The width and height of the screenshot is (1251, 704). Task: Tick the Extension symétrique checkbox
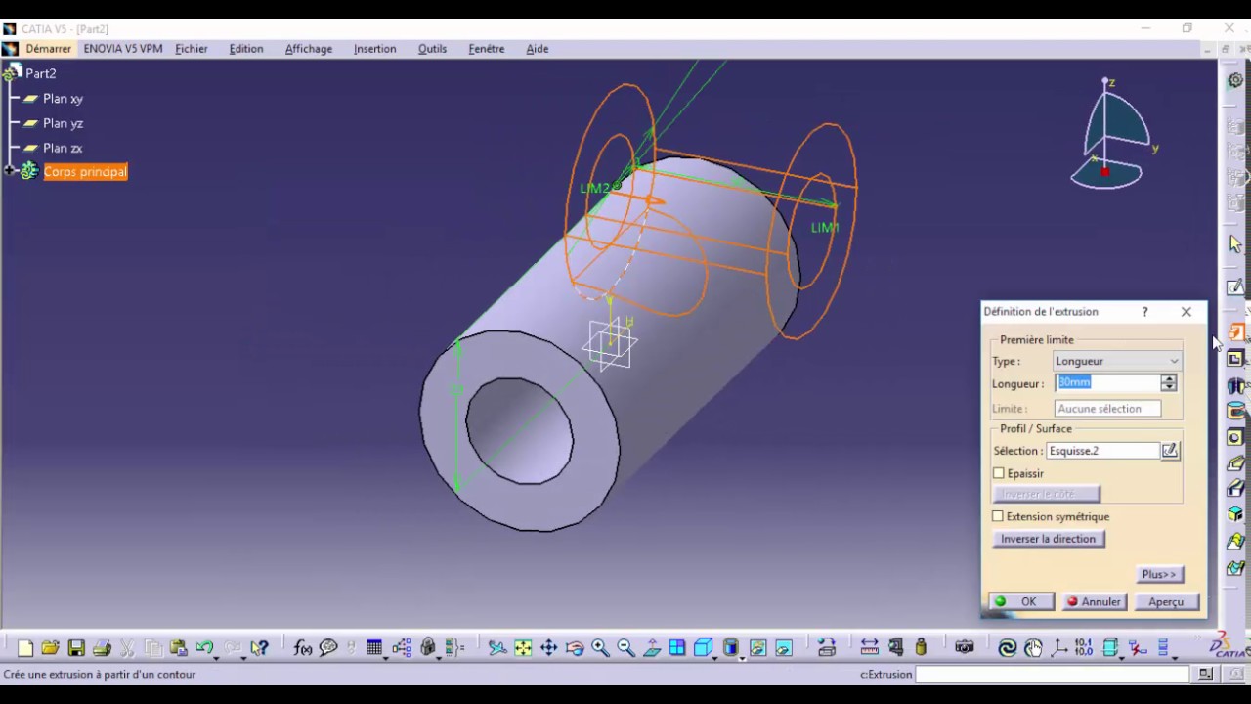tap(998, 516)
